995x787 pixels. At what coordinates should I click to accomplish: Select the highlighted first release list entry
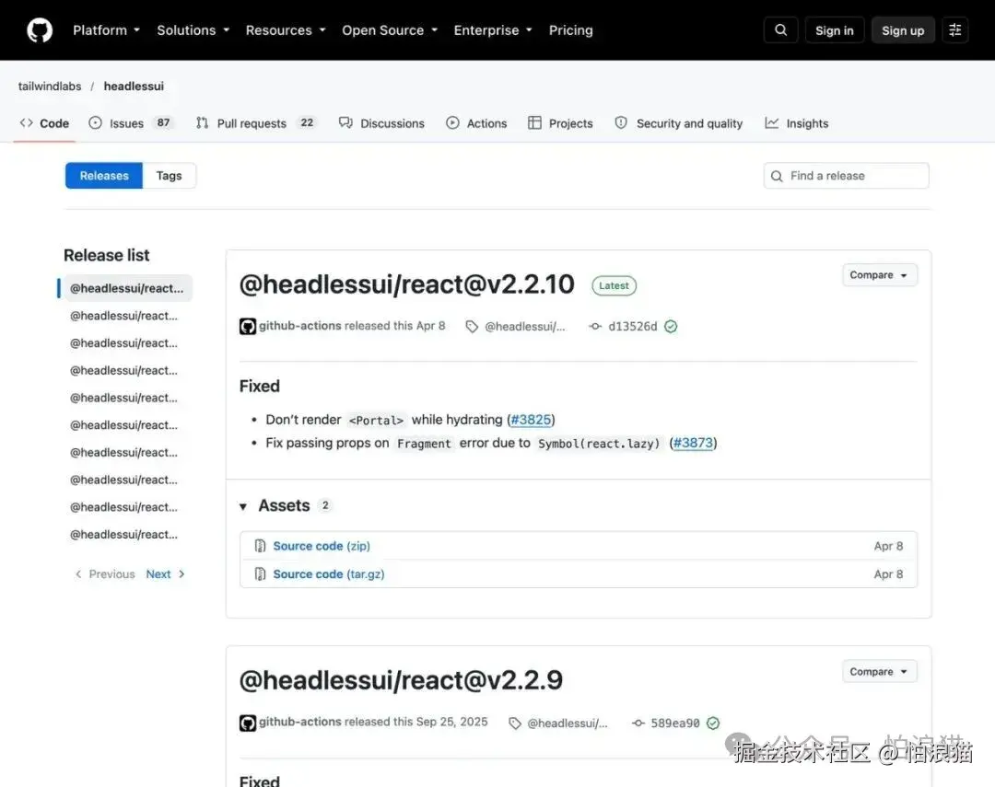tap(126, 288)
